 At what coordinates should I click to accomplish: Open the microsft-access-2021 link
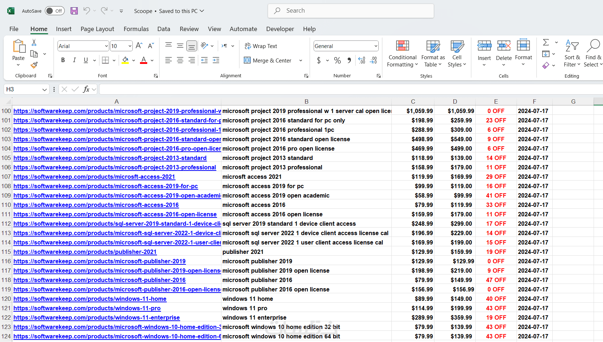tap(94, 177)
